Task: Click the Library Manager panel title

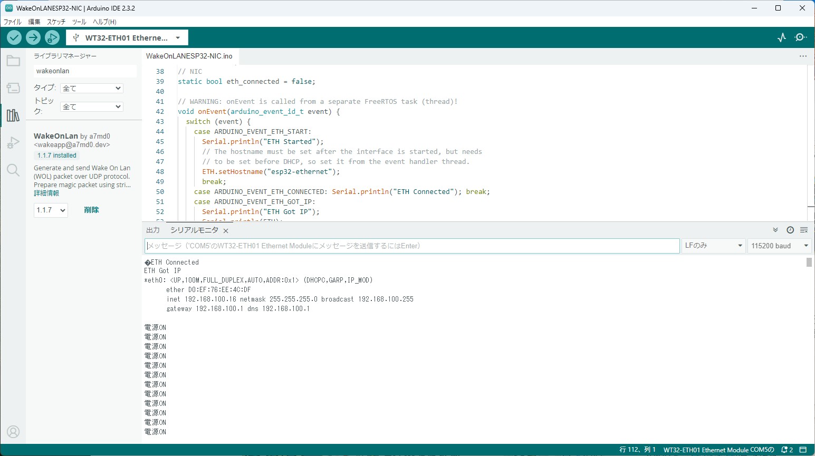Action: [x=65, y=56]
